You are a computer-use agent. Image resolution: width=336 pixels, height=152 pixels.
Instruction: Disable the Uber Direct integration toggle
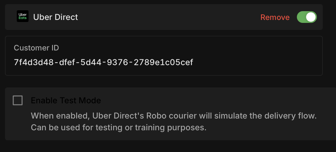tap(307, 17)
